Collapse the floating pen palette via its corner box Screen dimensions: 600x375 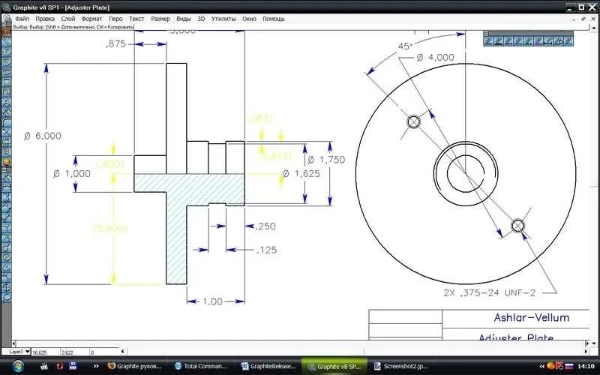(x=486, y=33)
